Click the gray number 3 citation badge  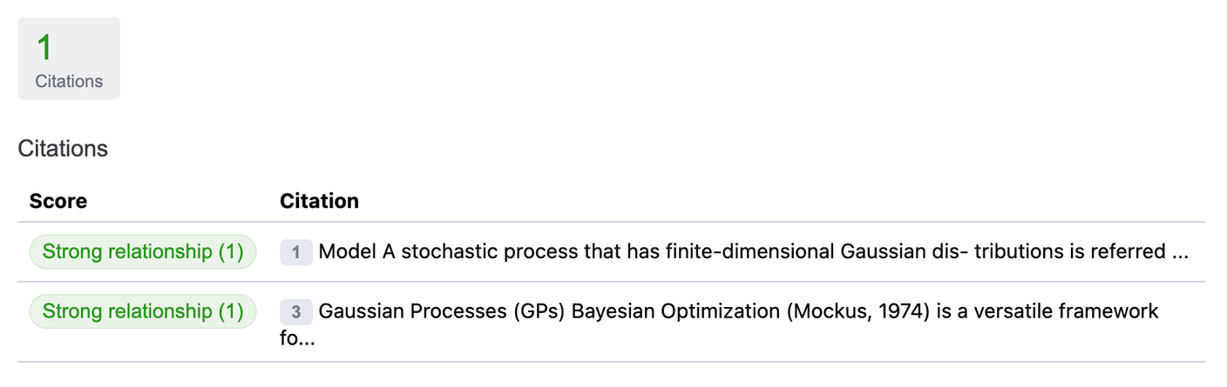tap(296, 311)
